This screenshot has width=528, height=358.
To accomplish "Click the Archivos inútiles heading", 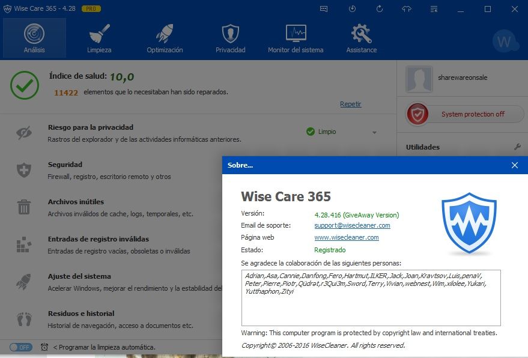I will (x=76, y=202).
